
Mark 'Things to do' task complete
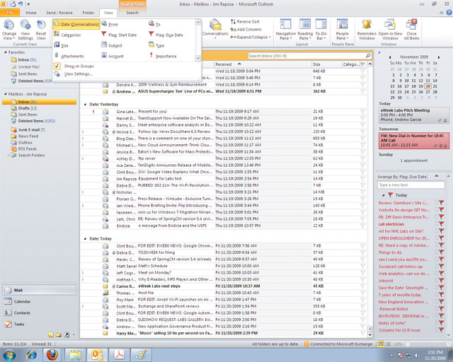[x=437, y=252]
